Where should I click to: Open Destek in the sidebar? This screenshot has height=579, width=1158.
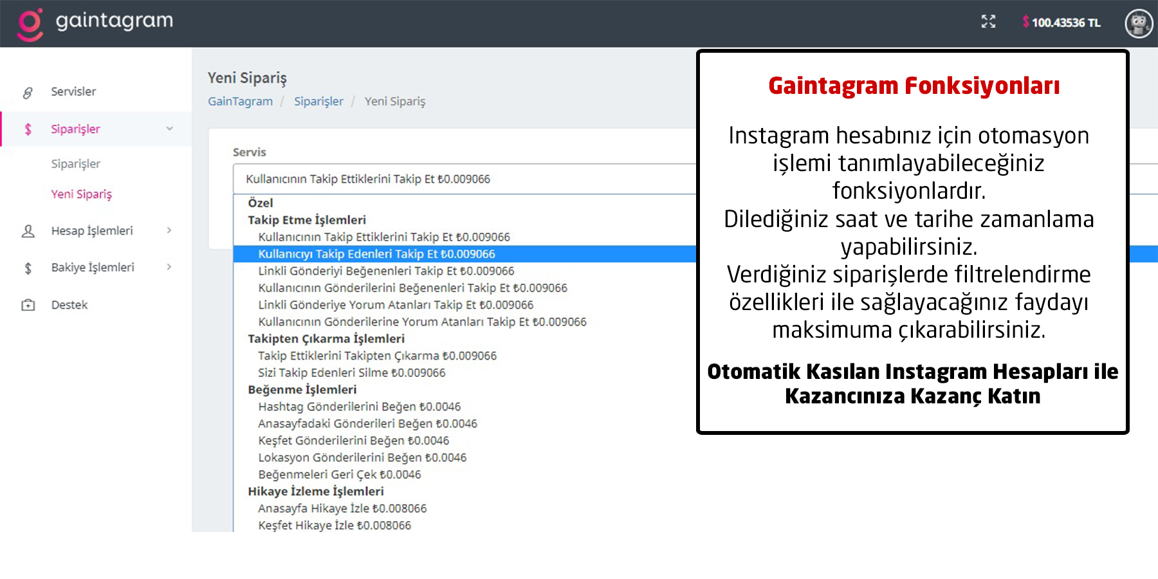click(69, 305)
